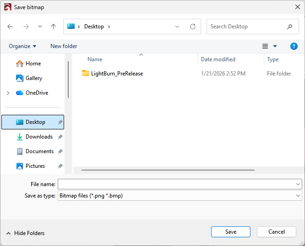Click the pin icon next to Downloads

[x=60, y=137]
